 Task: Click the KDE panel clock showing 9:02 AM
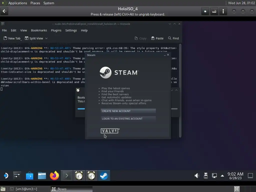[235, 176]
